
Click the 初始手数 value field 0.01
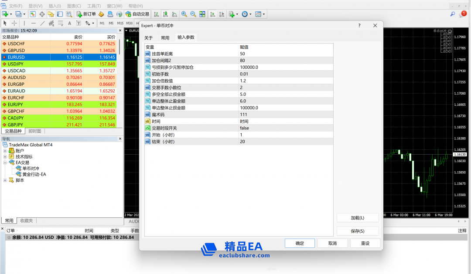(244, 74)
